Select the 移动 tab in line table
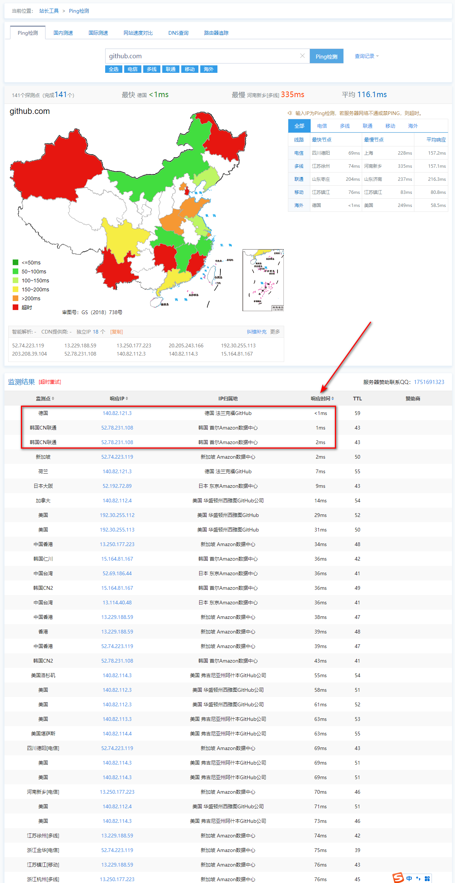Screen dimensions: 455x883 coord(390,126)
